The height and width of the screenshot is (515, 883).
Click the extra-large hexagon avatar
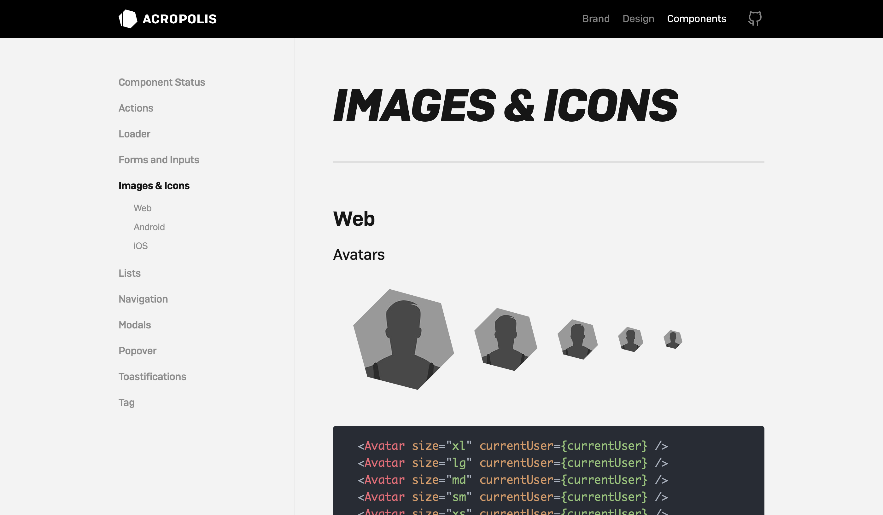[403, 339]
